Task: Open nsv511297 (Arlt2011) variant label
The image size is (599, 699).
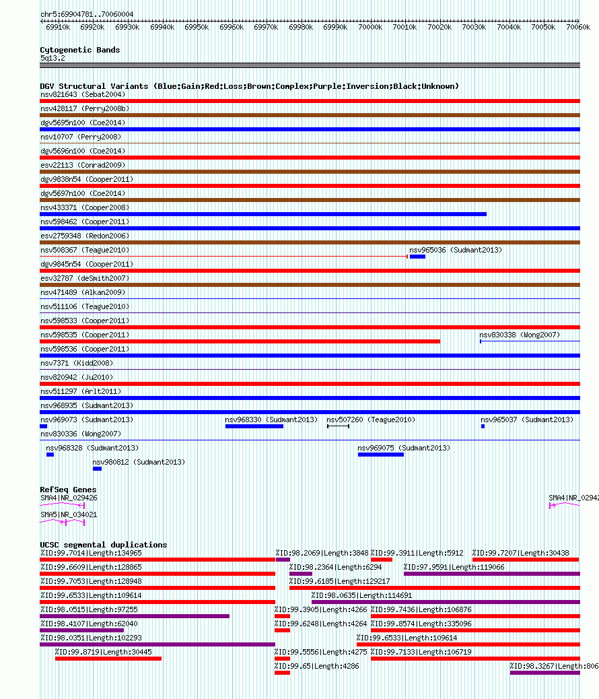Action: click(x=81, y=391)
